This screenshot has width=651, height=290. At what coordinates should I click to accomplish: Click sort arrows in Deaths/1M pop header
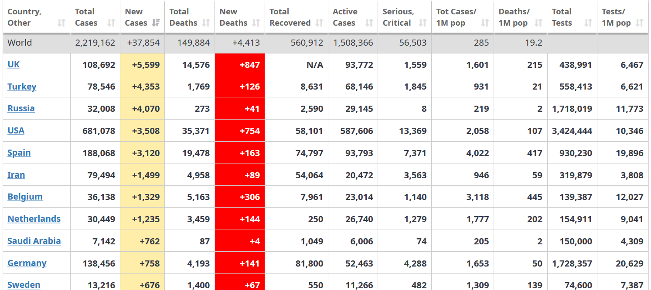pyautogui.click(x=539, y=23)
